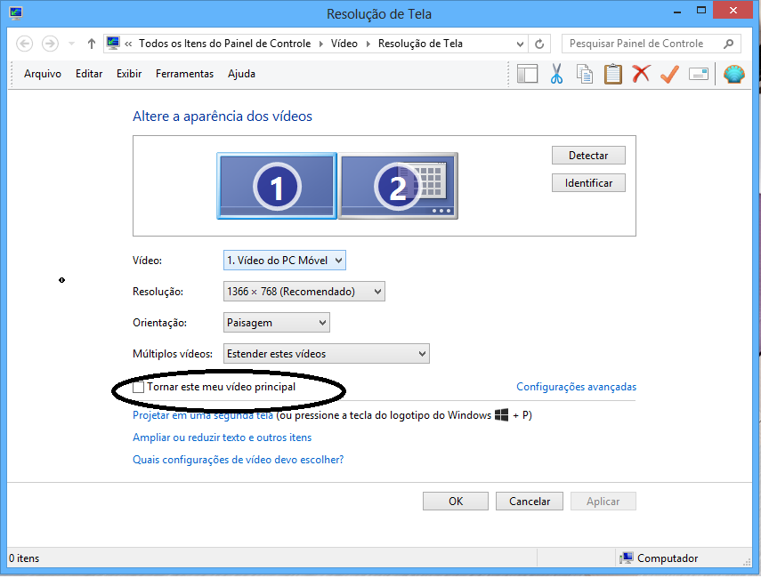
Task: Click the shell icon in toolbar
Action: pos(733,74)
